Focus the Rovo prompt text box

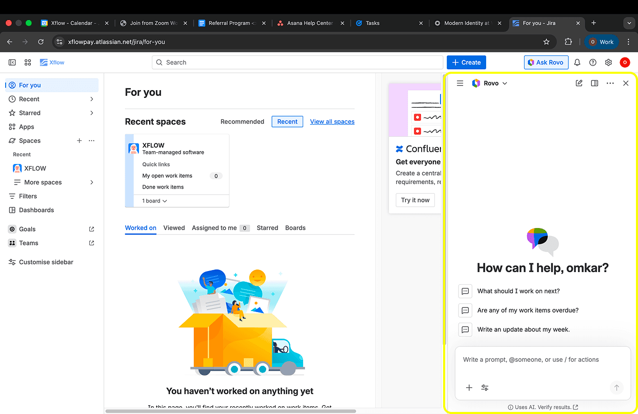[x=543, y=360]
